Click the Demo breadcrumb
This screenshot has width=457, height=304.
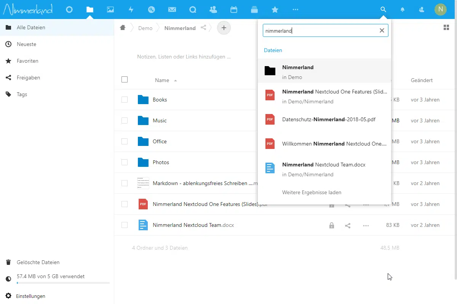[x=145, y=28]
